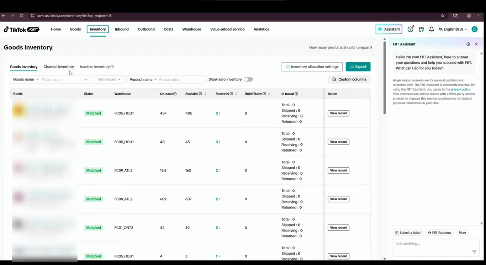
Task: Click the store transfer icon beside Help
Action: [x=421, y=29]
